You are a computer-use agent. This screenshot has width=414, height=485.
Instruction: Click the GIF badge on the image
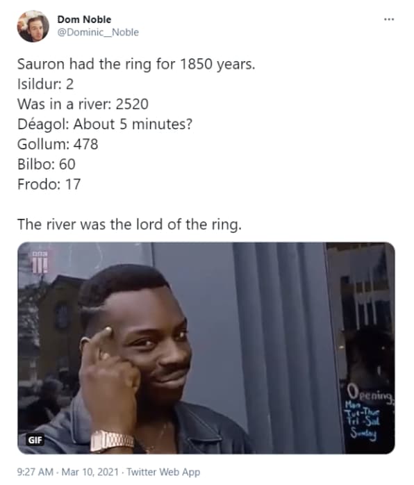pyautogui.click(x=35, y=440)
